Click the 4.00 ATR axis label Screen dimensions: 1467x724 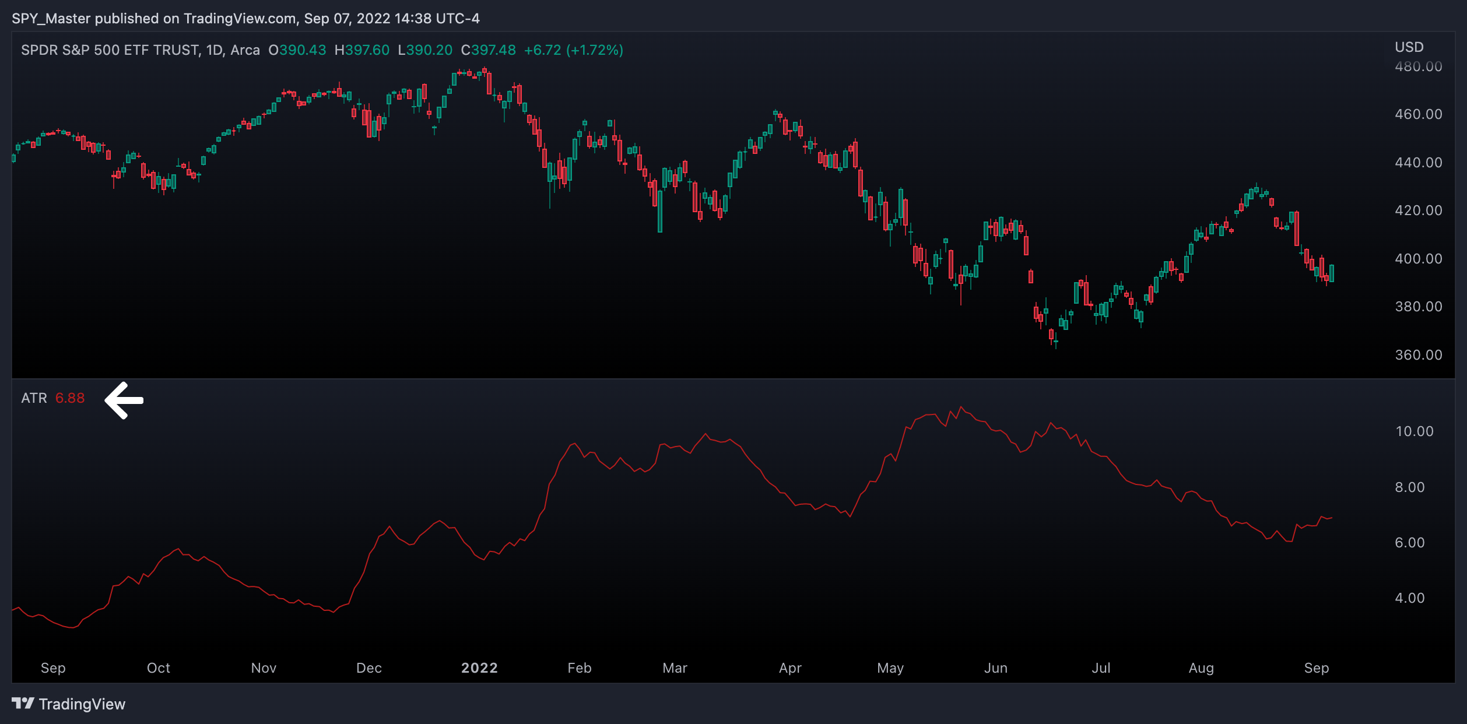point(1410,598)
